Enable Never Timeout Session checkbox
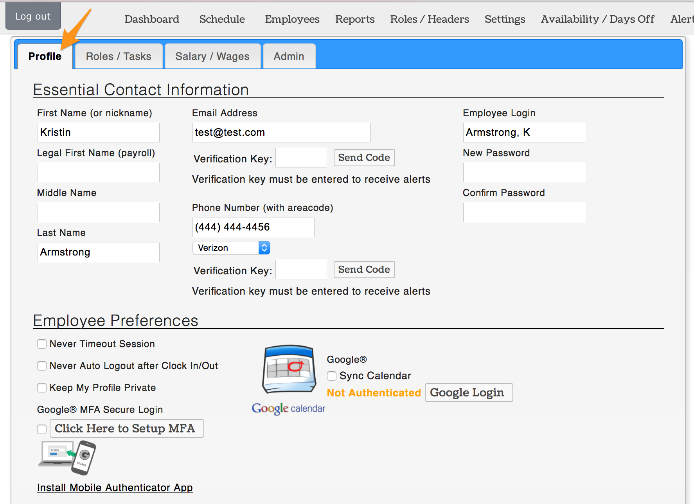Image resolution: width=694 pixels, height=504 pixels. pyautogui.click(x=42, y=344)
